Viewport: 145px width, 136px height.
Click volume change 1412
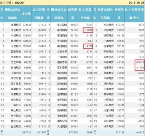(43, 73)
